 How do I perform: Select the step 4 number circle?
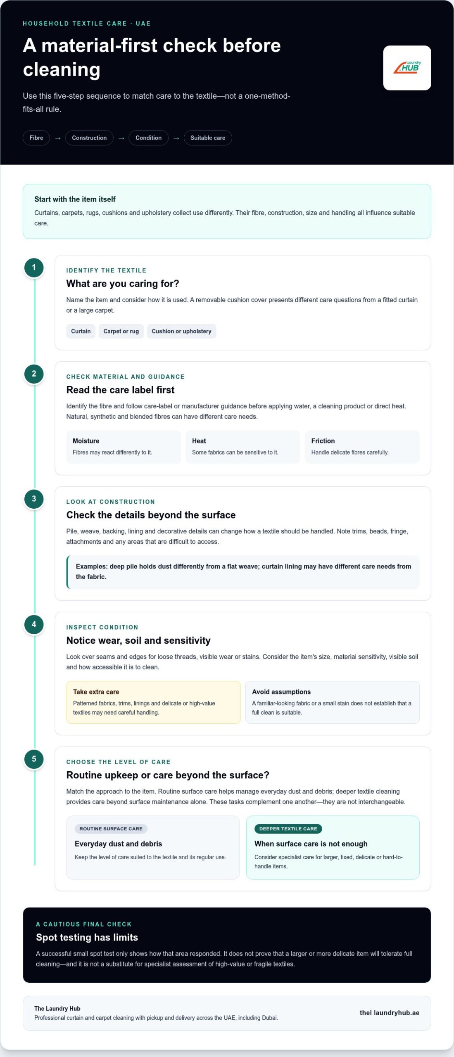coord(34,624)
